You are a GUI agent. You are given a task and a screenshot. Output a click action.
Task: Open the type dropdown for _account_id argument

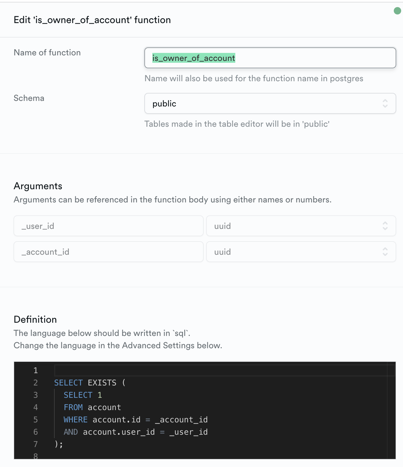301,252
